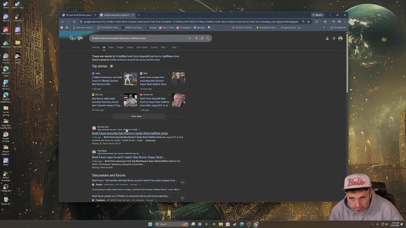Expand the Facebook discussion result
Image resolution: width=406 pixels, height=228 pixels.
click(182, 198)
